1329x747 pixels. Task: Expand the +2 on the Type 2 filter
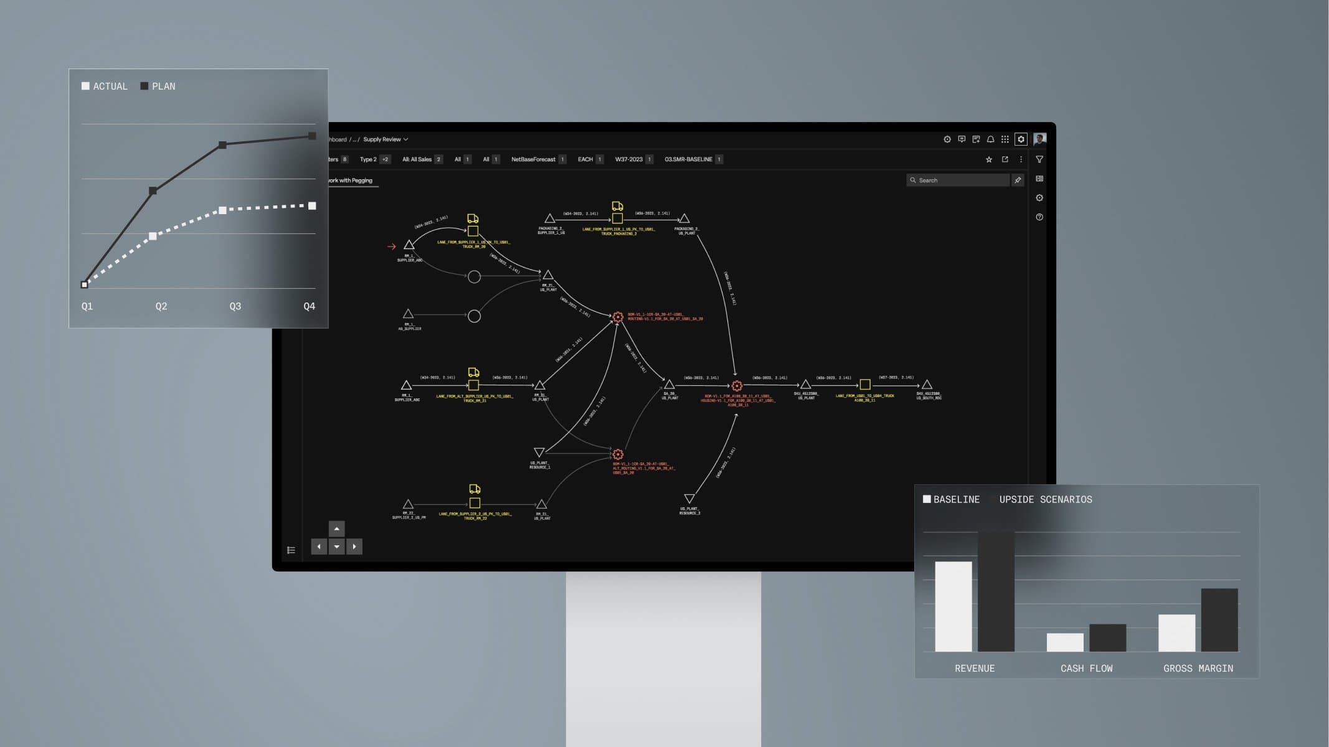(x=385, y=159)
